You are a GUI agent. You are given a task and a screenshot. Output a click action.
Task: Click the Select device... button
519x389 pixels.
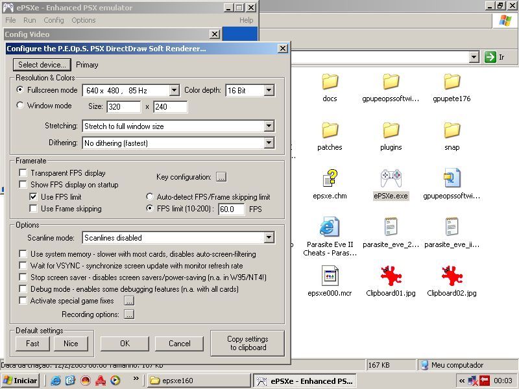[x=42, y=64]
